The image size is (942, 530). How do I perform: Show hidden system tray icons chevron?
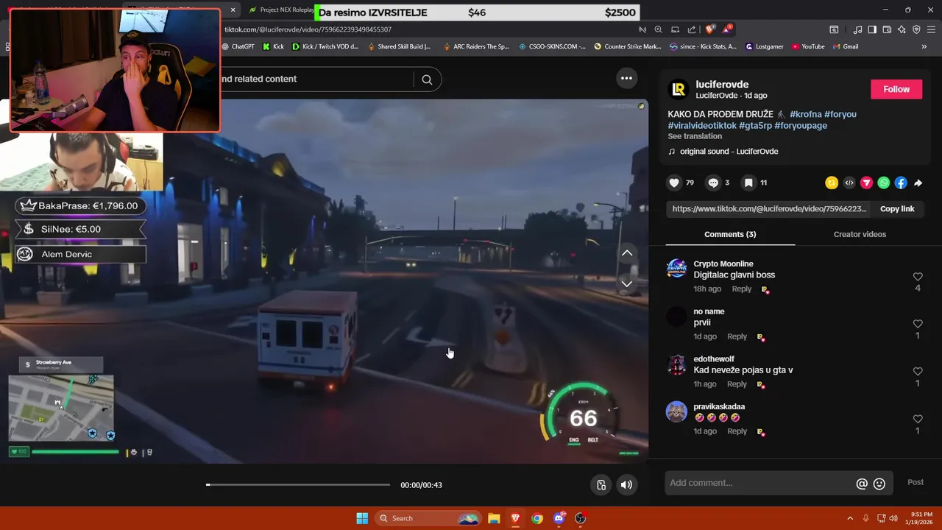850,518
